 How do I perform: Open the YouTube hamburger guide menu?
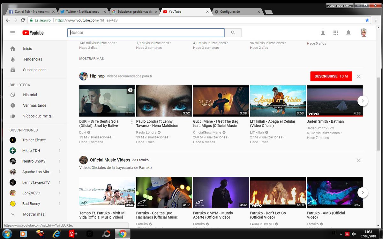(13, 33)
